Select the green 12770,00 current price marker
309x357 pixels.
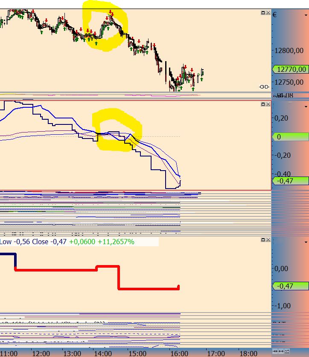tap(290, 69)
